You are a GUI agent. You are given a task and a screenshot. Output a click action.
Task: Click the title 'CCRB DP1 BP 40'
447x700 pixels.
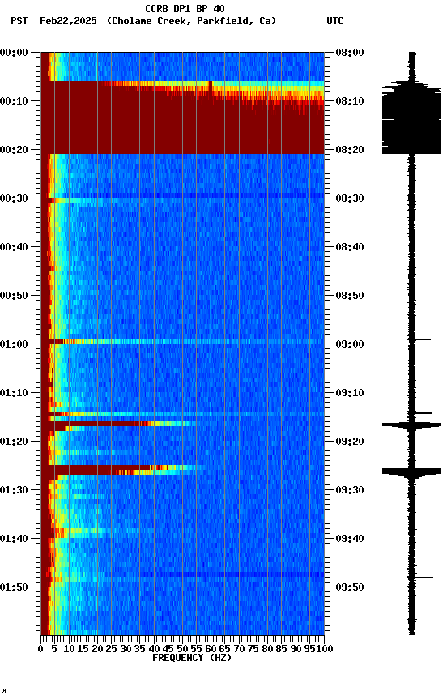(x=185, y=8)
